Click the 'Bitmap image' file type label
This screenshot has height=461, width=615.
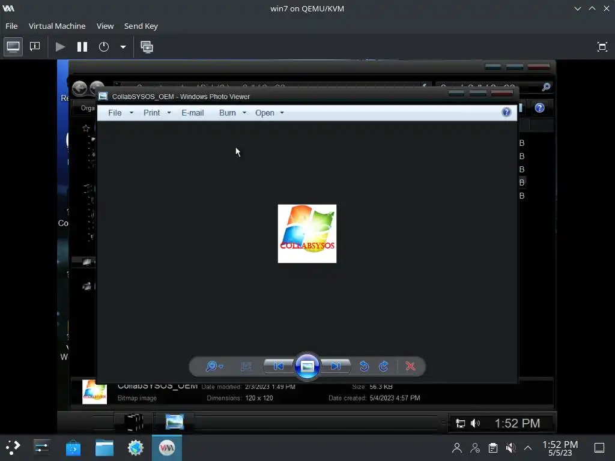point(137,398)
